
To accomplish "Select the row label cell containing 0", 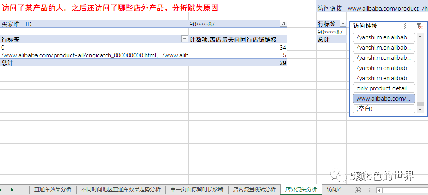I will tap(94, 48).
